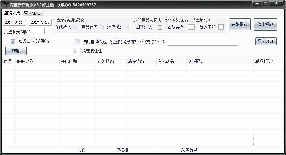
Task: Sort by the 开店日期 column header
Action: [x=77, y=61]
